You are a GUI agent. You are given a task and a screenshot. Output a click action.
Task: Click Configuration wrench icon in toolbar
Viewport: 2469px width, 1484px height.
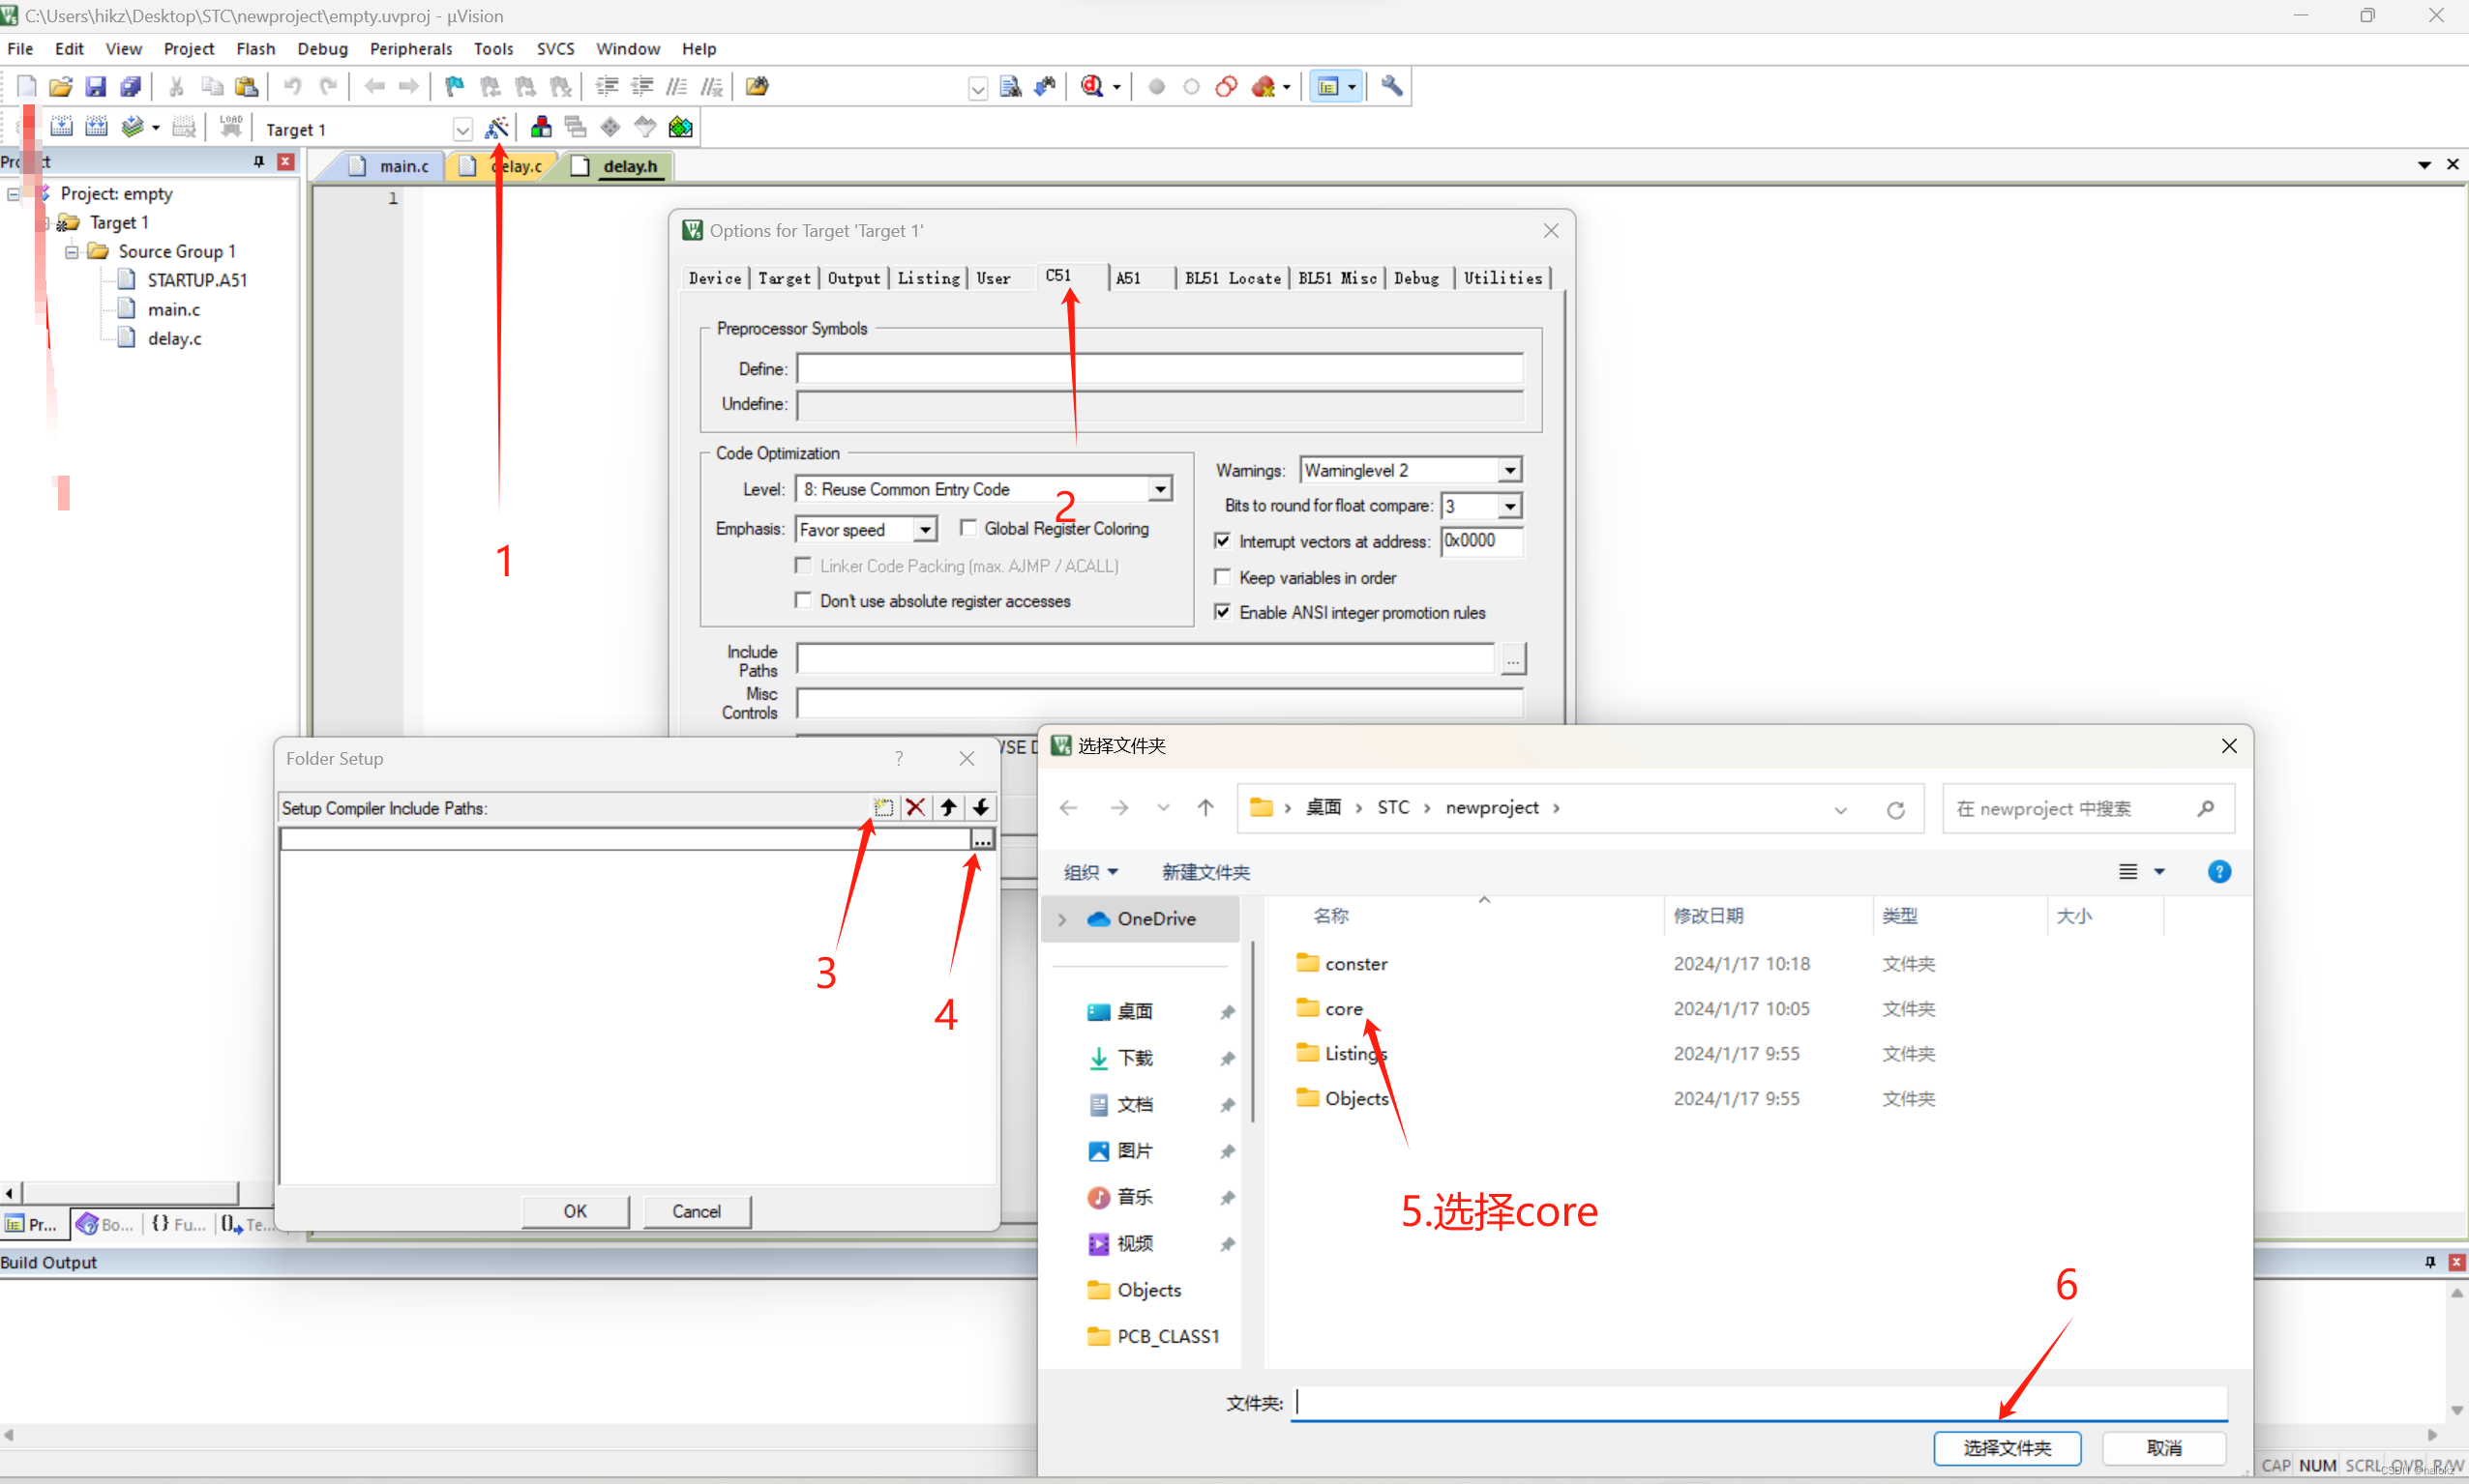pyautogui.click(x=1391, y=87)
